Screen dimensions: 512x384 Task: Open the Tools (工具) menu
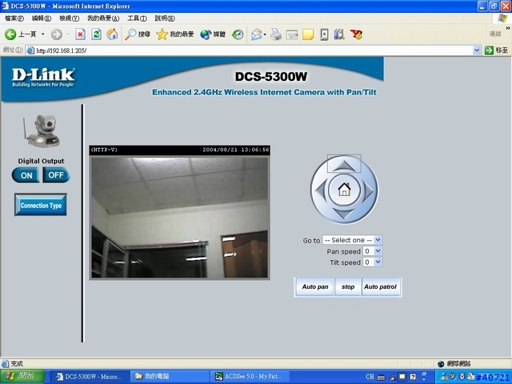pyautogui.click(x=137, y=18)
